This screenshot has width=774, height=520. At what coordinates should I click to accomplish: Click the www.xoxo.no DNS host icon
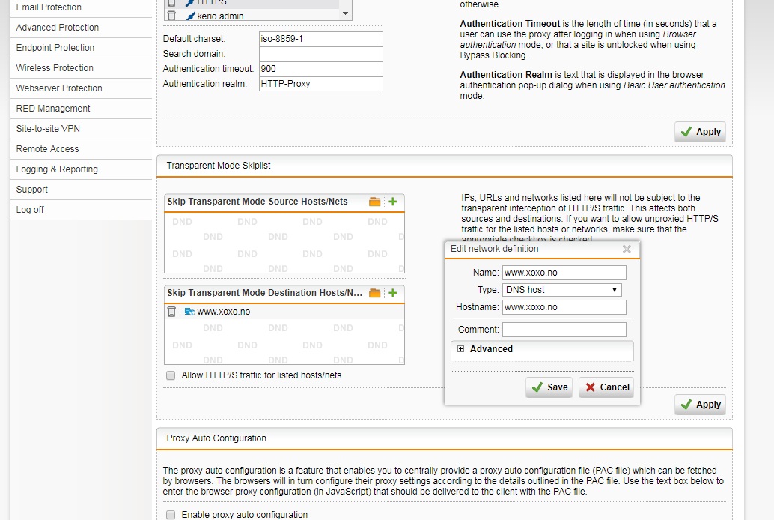point(189,312)
